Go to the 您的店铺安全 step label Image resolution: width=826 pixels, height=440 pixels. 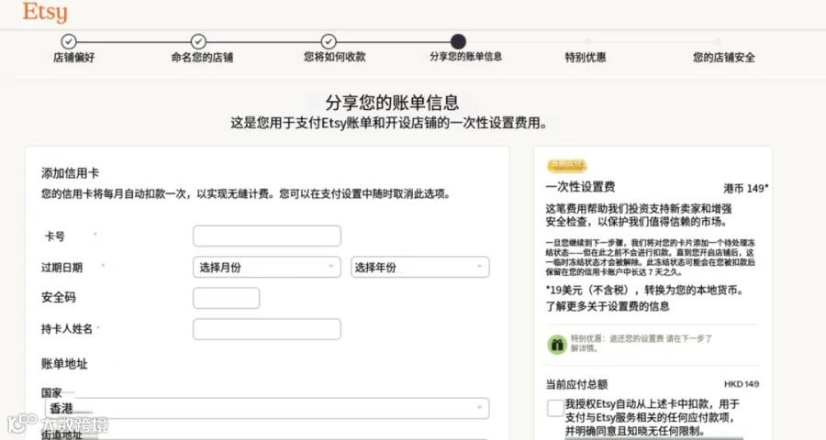coord(724,58)
